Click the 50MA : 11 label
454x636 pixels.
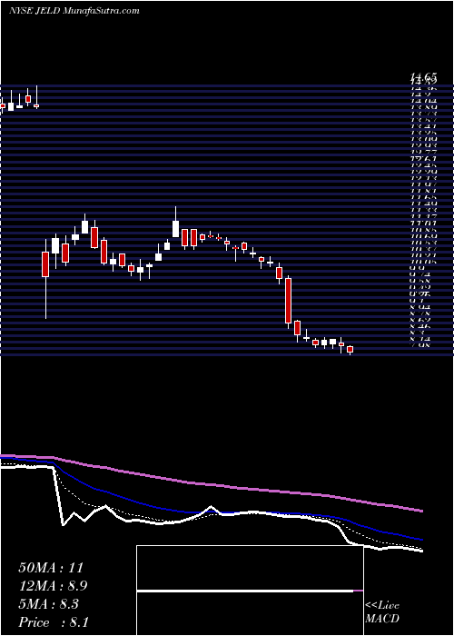(x=51, y=568)
